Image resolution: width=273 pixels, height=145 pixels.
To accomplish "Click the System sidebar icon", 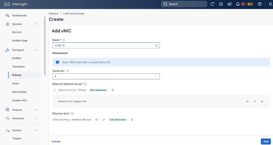I will [8, 130].
